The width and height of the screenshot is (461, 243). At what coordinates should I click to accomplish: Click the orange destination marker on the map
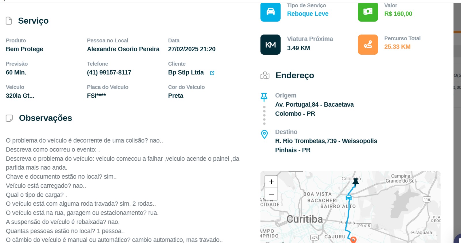tap(353, 240)
